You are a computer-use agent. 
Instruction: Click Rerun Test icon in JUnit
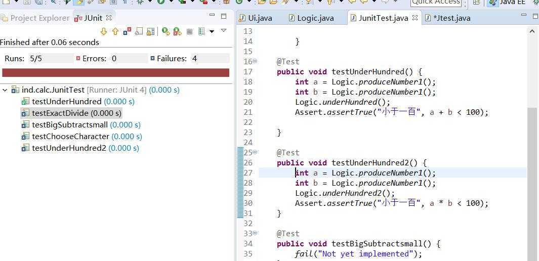pos(165,31)
